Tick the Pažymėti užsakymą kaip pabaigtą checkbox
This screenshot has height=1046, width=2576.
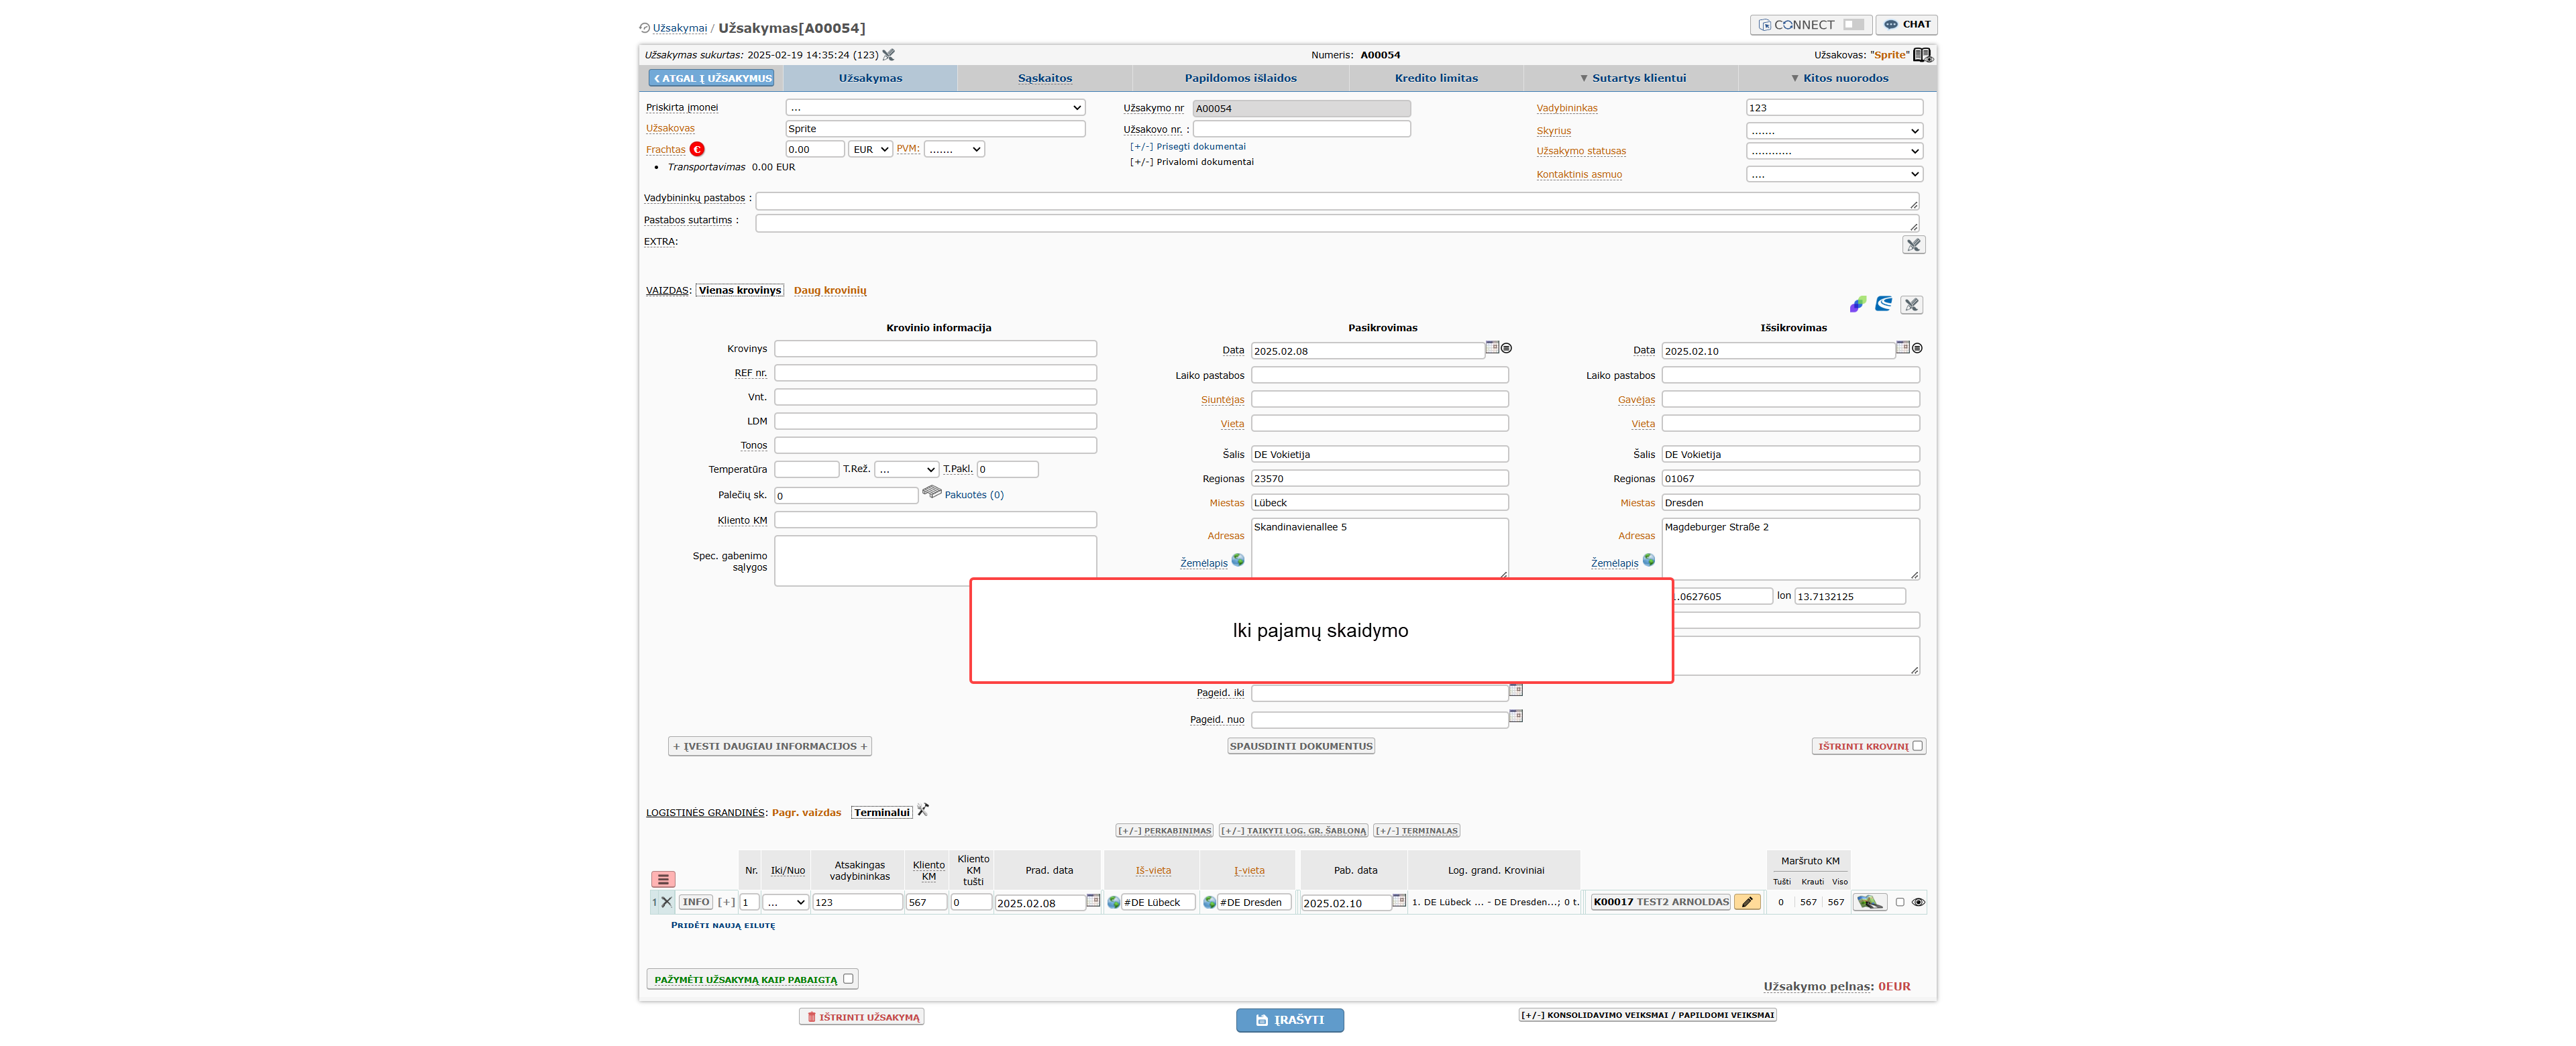click(x=848, y=979)
